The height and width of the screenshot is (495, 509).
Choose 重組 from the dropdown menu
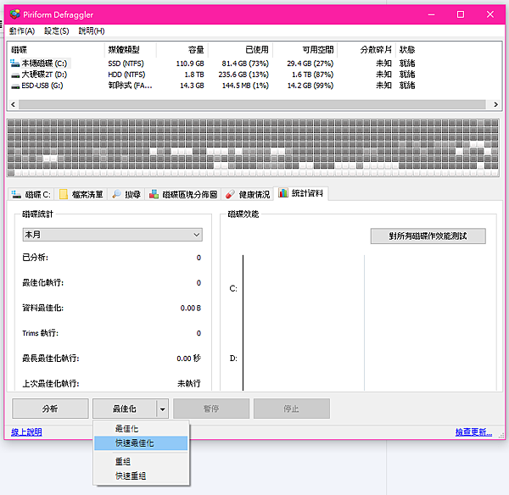coord(141,462)
